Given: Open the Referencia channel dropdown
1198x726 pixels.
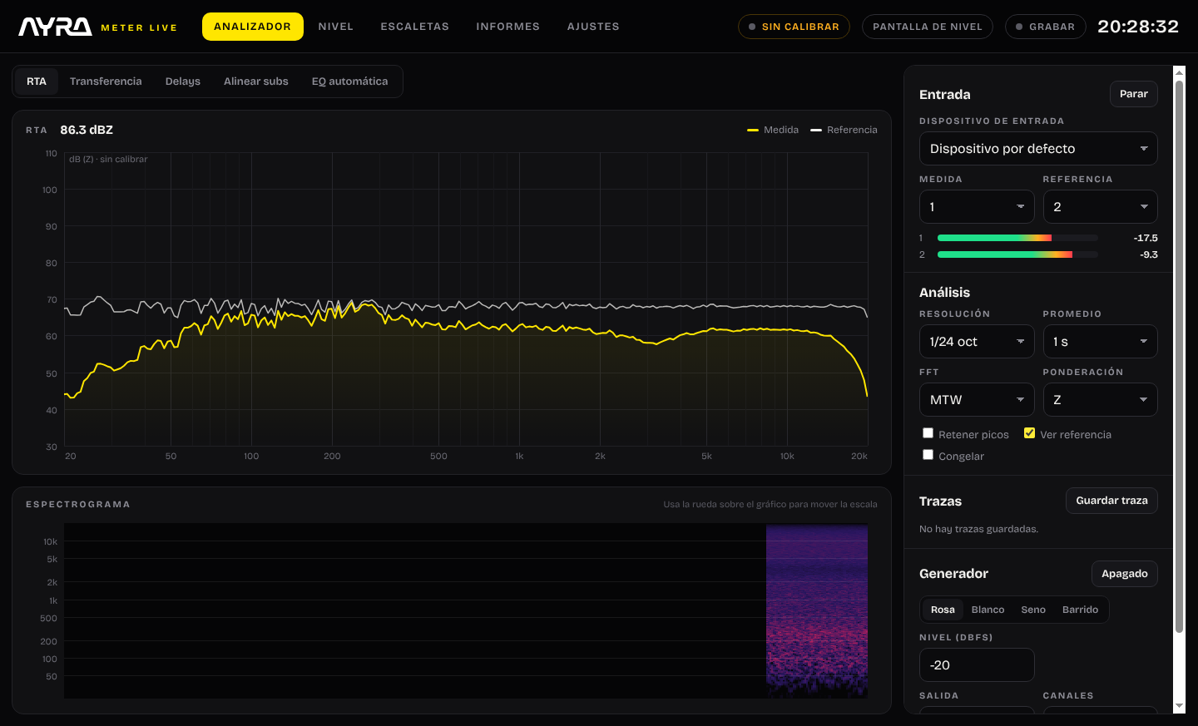Looking at the screenshot, I should click(1100, 207).
